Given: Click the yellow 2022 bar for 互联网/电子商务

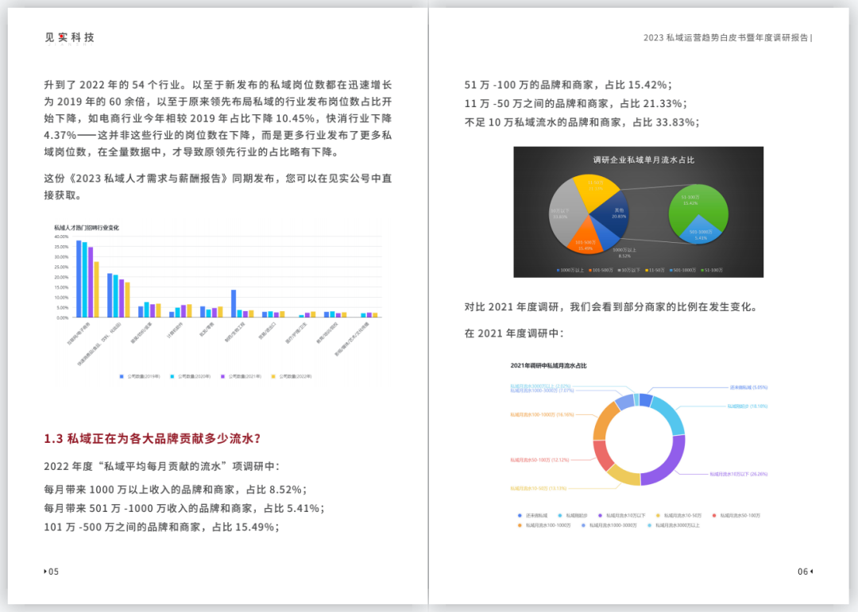Looking at the screenshot, I should pyautogui.click(x=96, y=289).
